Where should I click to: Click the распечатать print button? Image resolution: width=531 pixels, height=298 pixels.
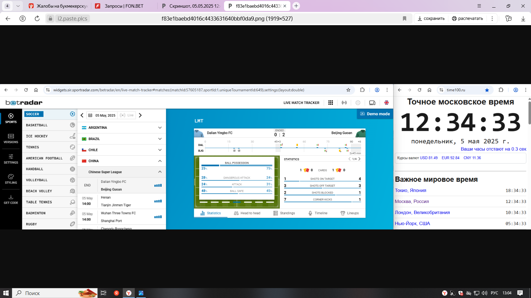(467, 19)
